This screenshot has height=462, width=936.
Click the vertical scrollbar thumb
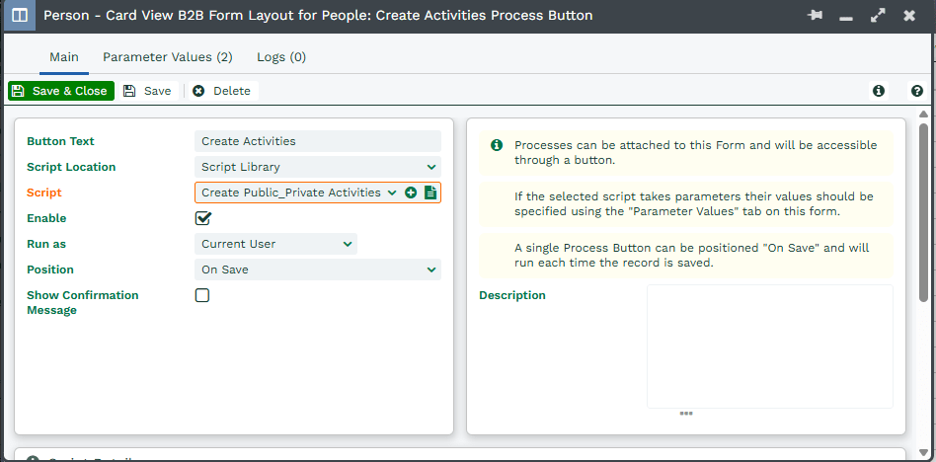[x=923, y=212]
